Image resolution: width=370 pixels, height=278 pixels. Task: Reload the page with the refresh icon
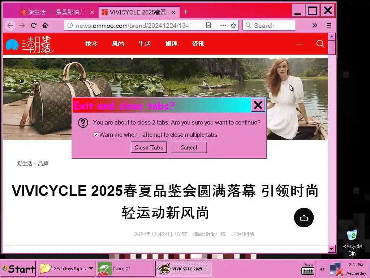34,26
